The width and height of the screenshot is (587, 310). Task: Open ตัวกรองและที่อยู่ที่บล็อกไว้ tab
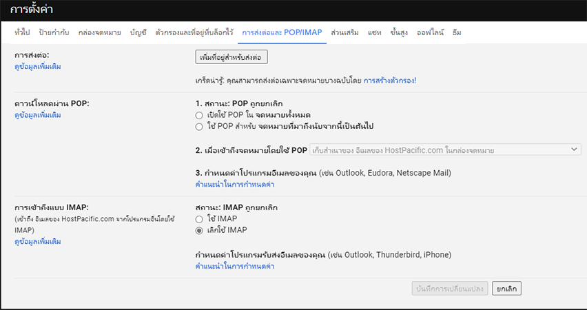194,32
